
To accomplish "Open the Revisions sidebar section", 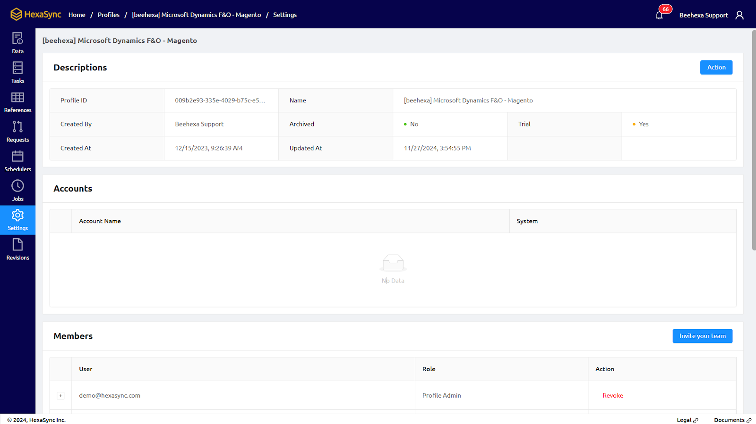I will pos(17,249).
